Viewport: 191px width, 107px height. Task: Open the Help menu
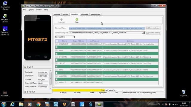[x=46, y=10]
